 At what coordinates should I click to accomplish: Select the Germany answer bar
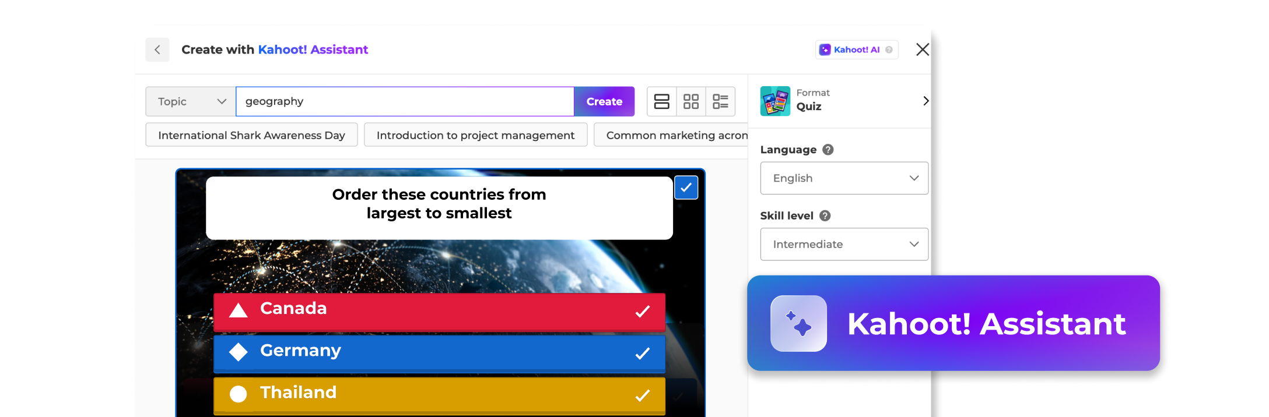click(x=439, y=354)
